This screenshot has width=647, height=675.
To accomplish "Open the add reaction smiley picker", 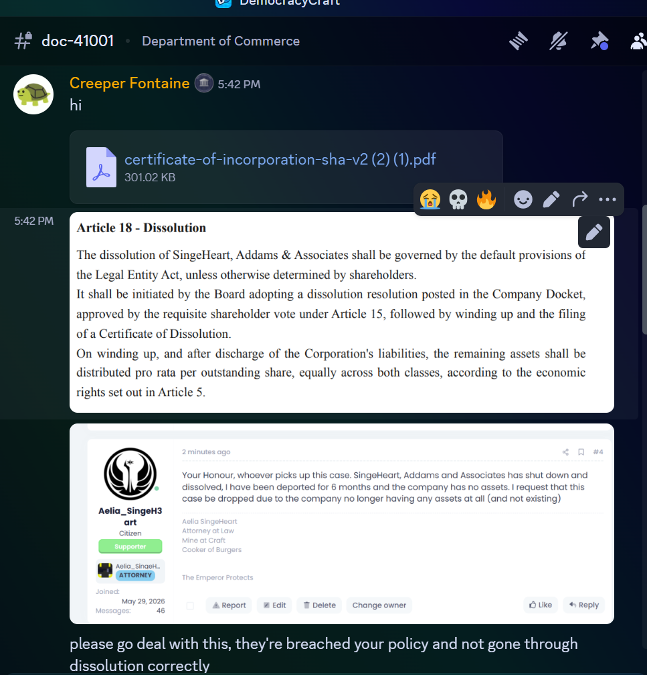I will (523, 199).
